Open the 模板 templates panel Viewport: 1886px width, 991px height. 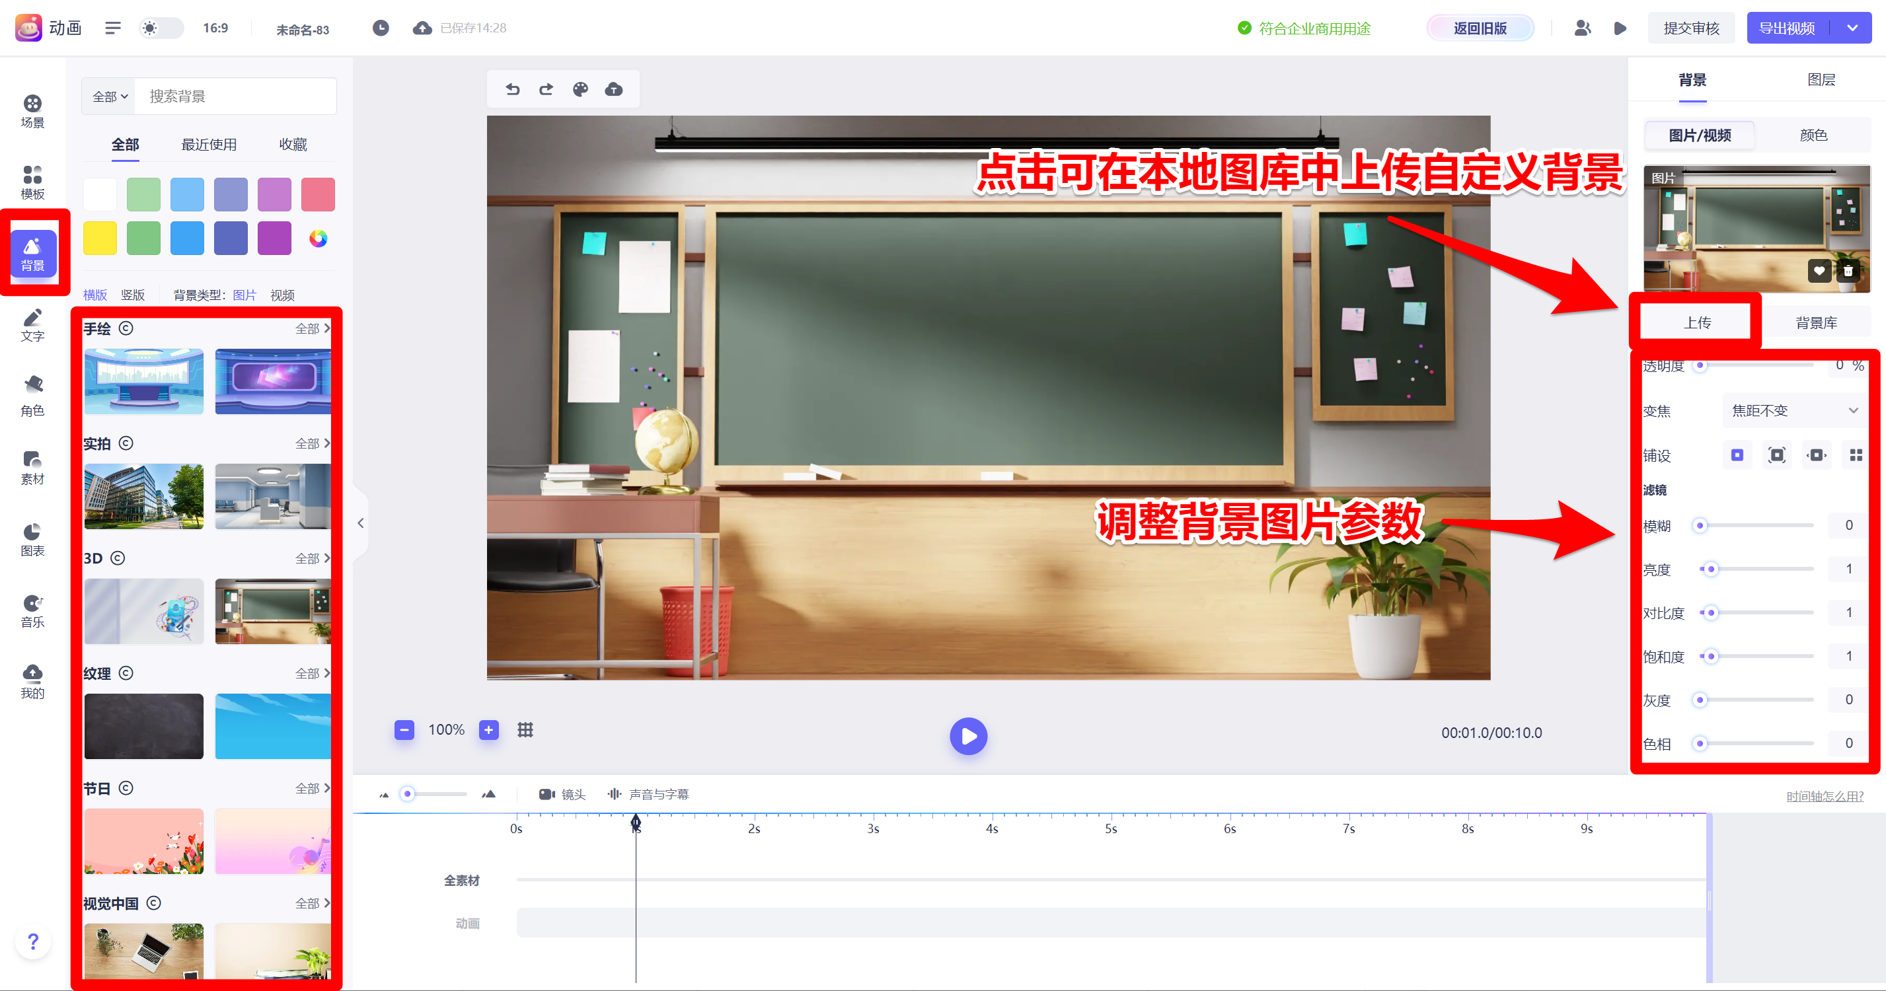tap(32, 182)
